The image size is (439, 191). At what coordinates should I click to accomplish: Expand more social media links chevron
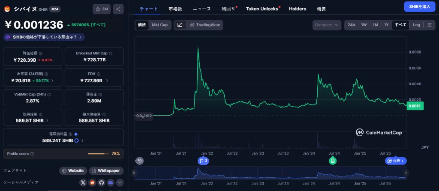120,182
